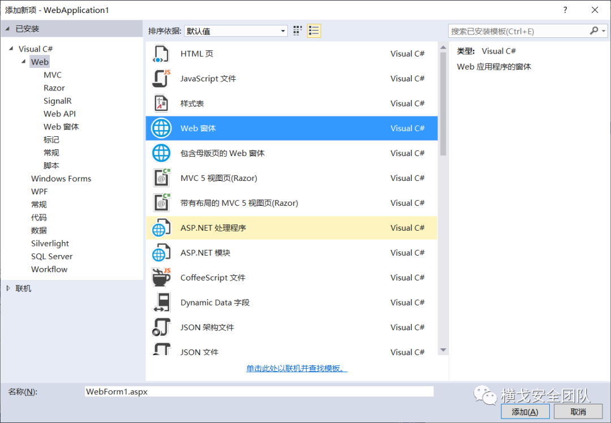The height and width of the screenshot is (423, 611).
Task: Select the Web tree node
Action: 40,62
